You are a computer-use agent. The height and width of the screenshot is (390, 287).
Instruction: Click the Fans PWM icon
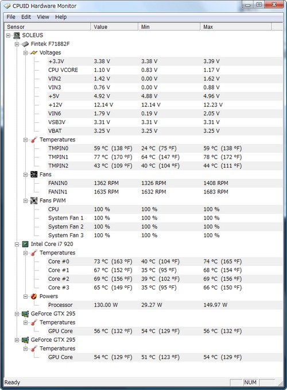click(x=34, y=200)
